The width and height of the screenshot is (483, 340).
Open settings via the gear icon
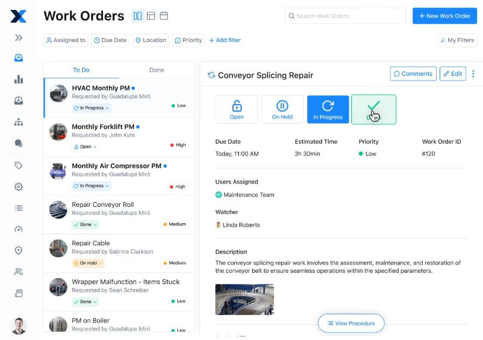18,186
